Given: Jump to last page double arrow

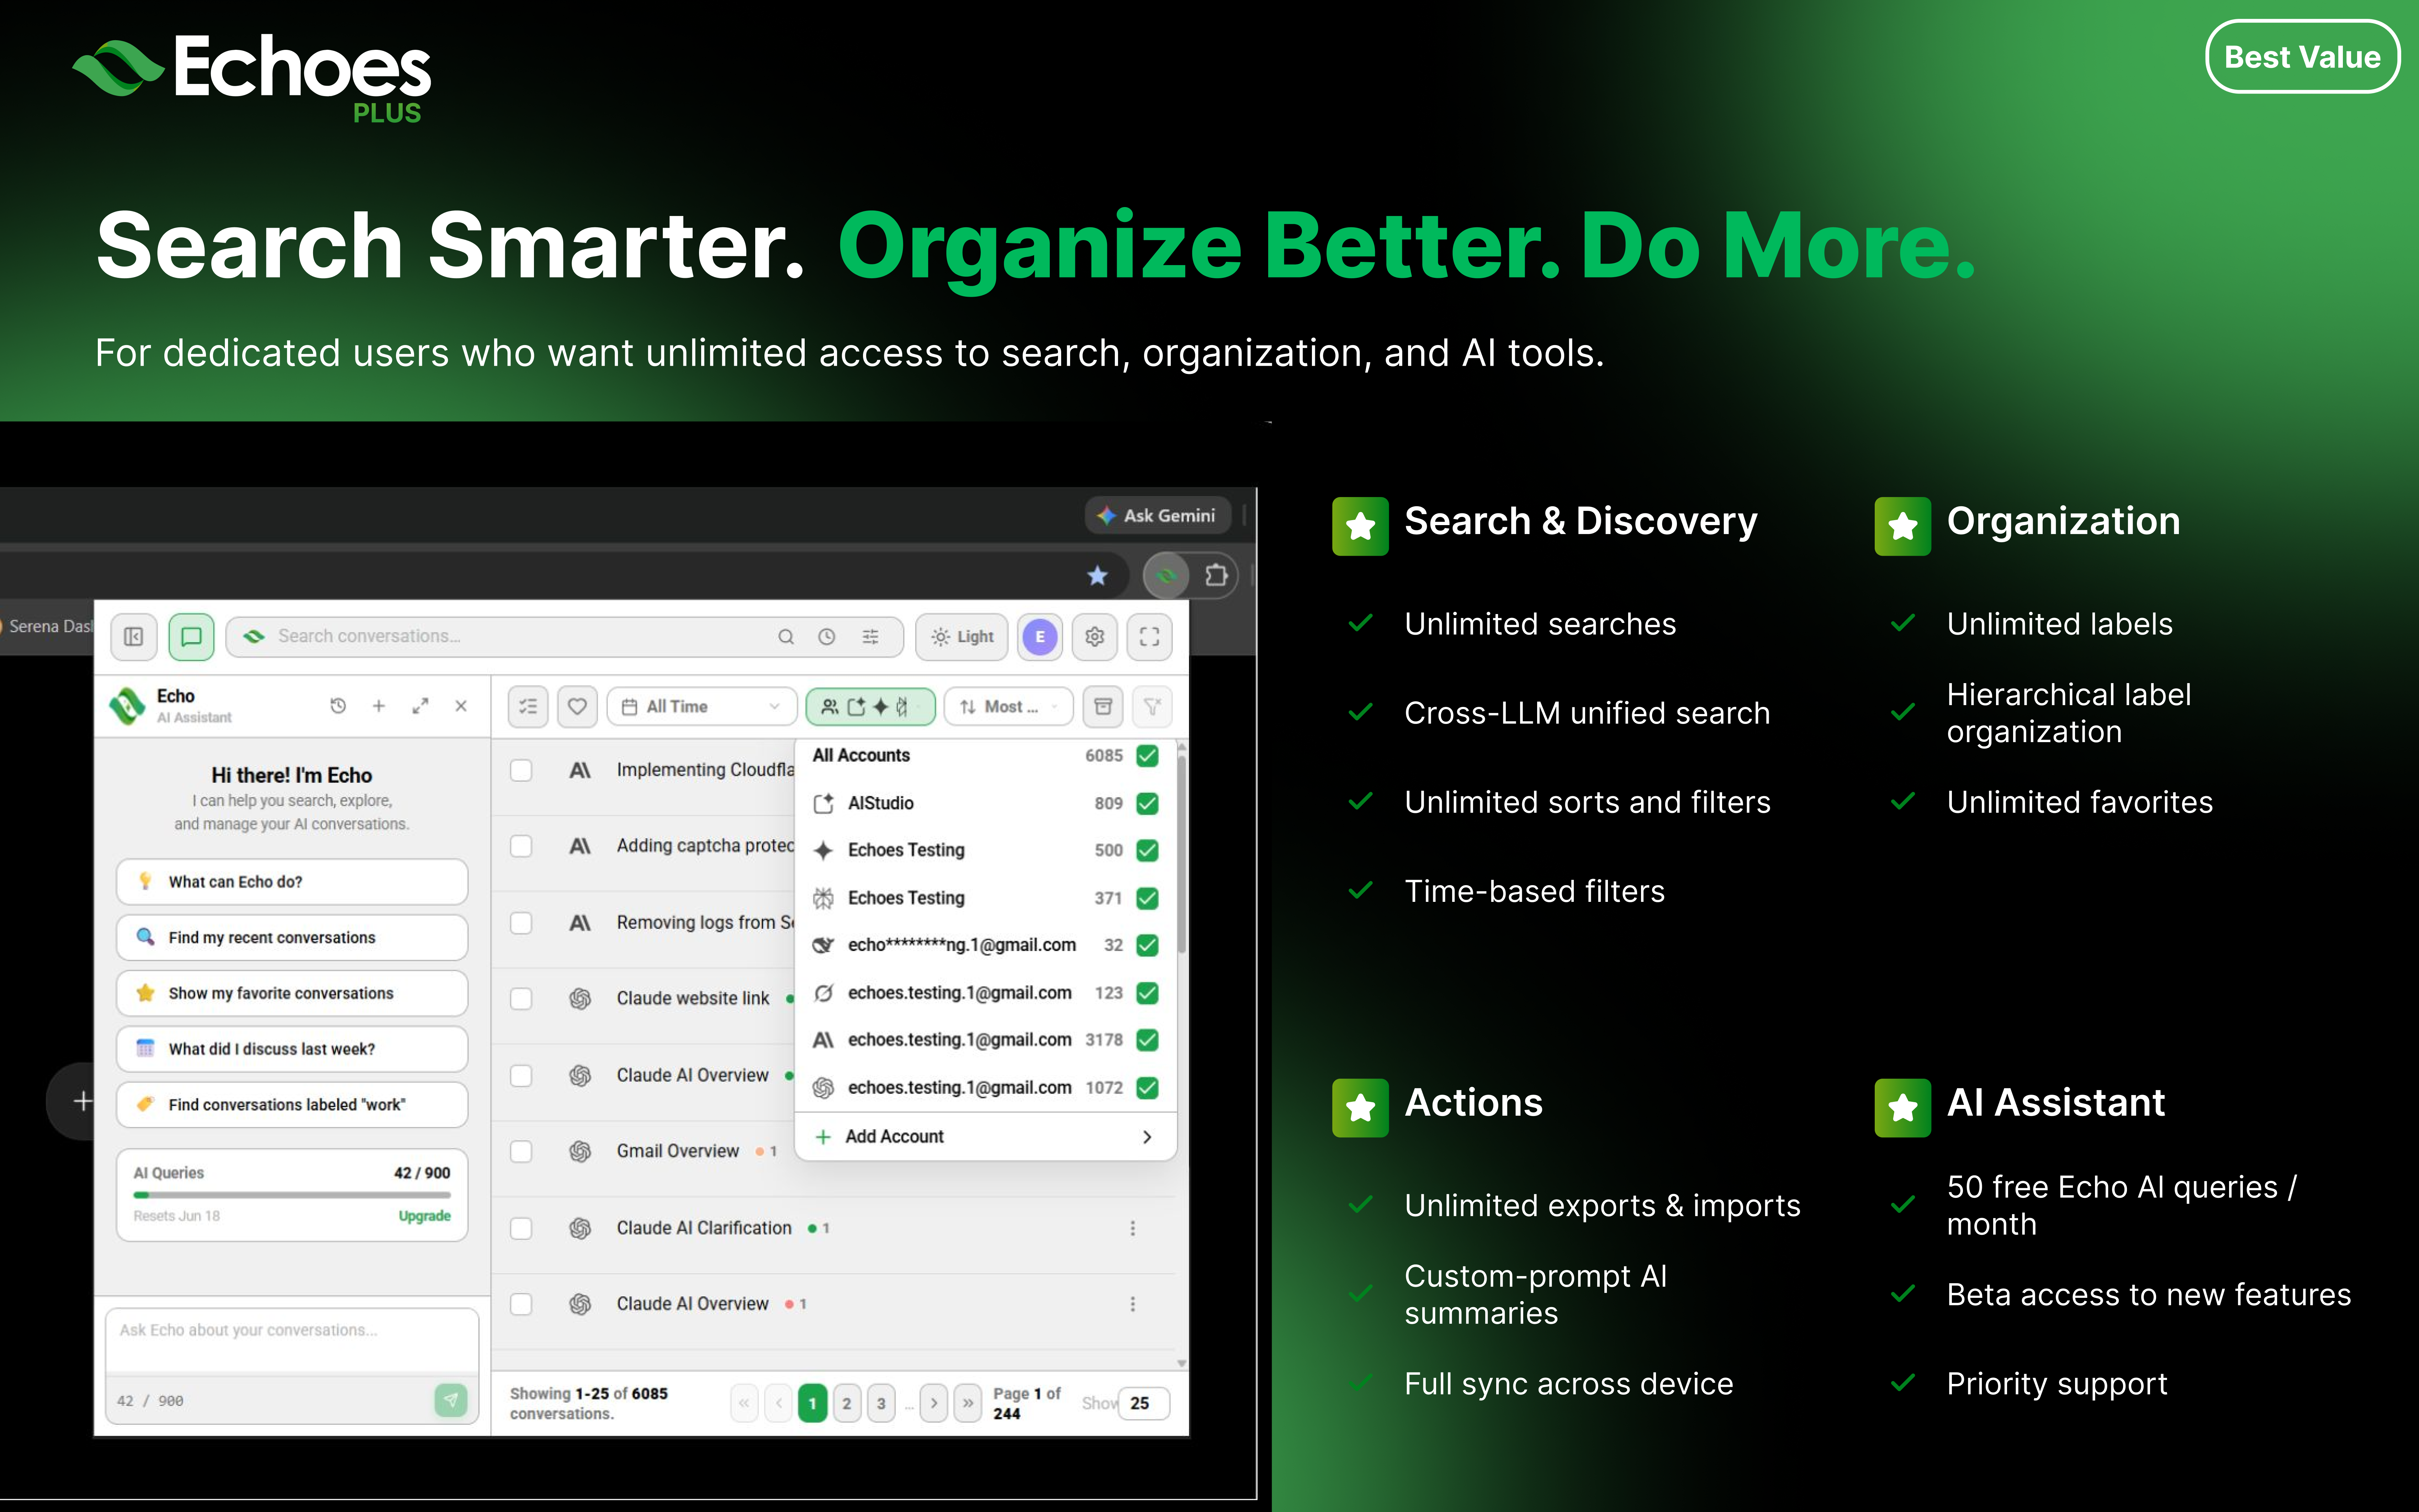Looking at the screenshot, I should point(968,1403).
